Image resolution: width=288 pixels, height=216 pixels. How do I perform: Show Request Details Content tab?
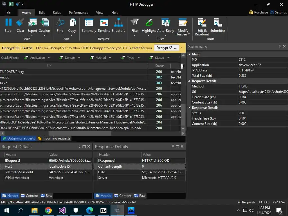(29, 196)
